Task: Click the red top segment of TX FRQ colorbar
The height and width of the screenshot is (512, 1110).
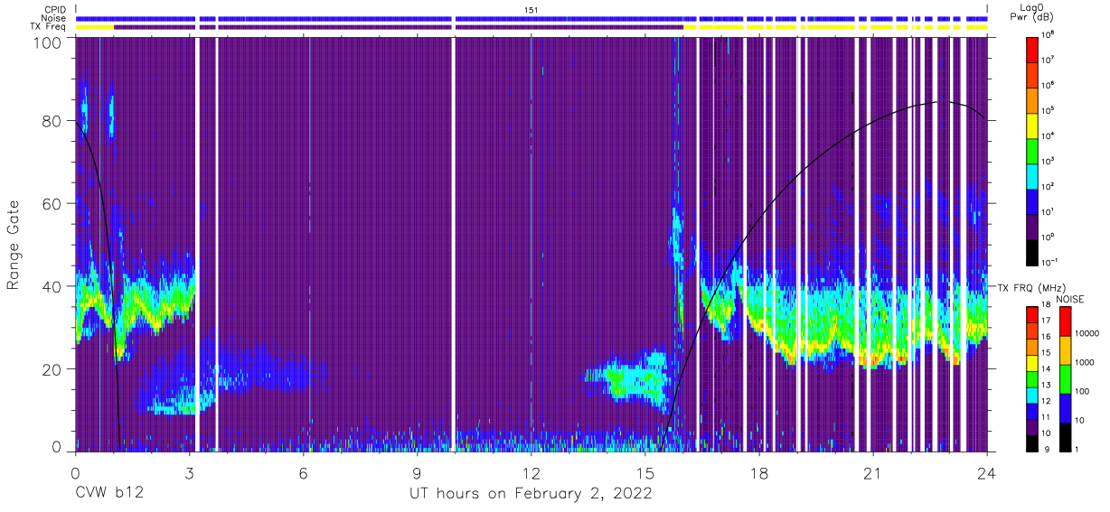Action: (1034, 314)
